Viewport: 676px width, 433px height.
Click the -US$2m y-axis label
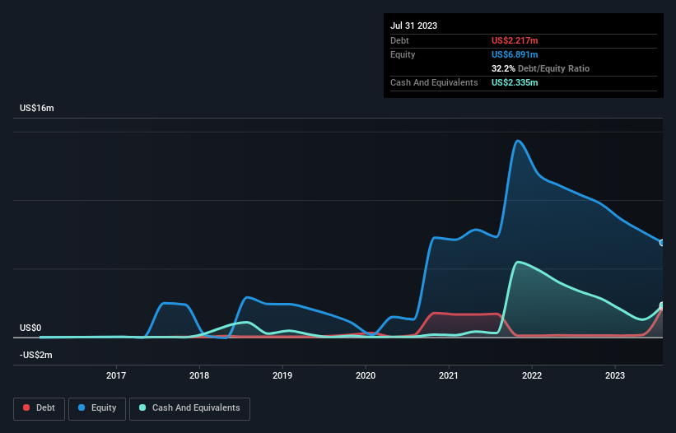(35, 355)
